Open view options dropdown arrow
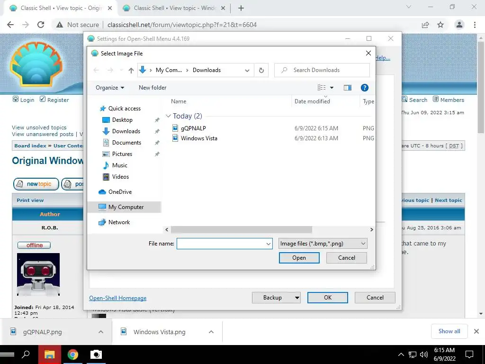 pyautogui.click(x=332, y=88)
